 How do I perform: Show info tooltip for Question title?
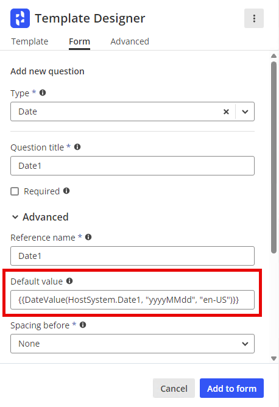77,147
